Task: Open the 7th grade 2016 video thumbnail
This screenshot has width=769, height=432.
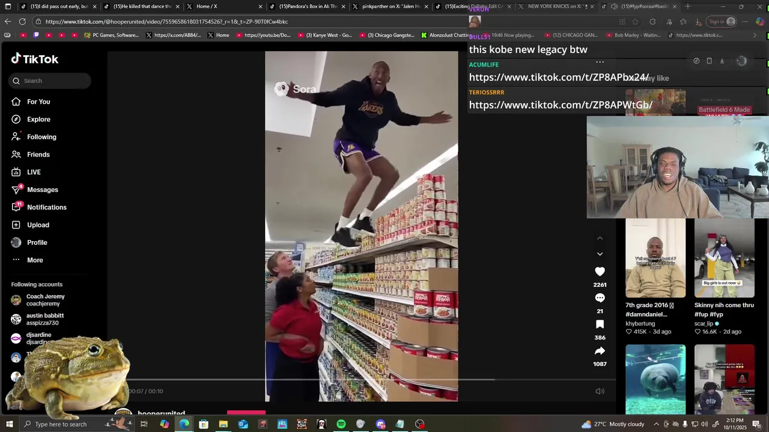Action: (x=655, y=258)
